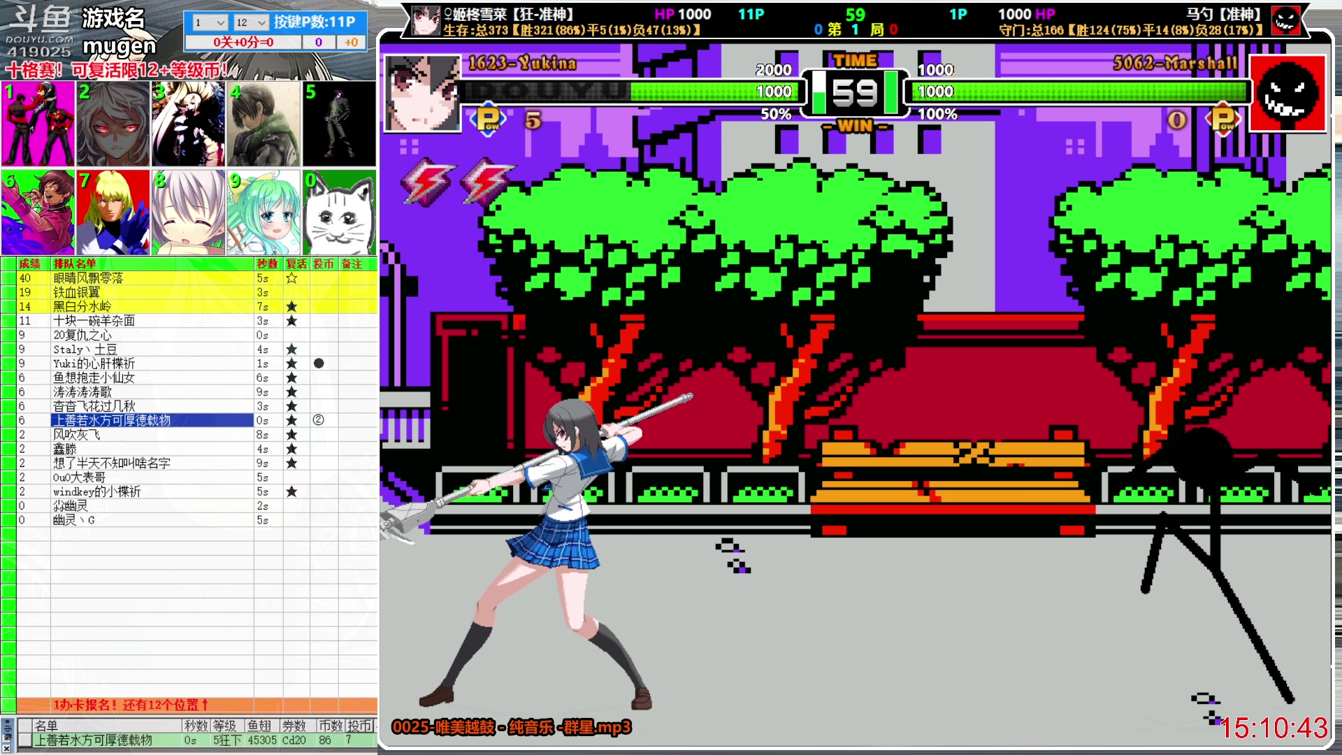
Task: Select red-eyed character portrait slot 2
Action: (113, 123)
